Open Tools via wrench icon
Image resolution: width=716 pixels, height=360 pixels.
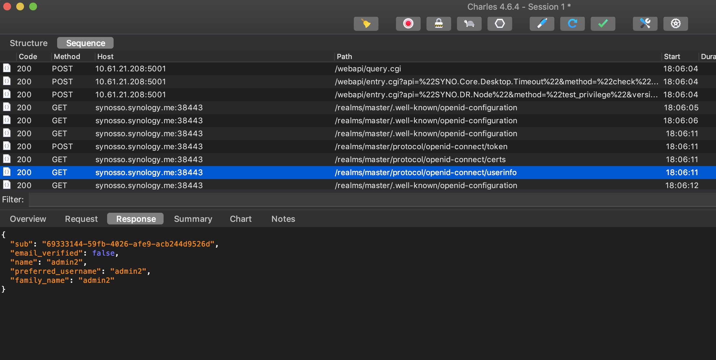(x=645, y=24)
